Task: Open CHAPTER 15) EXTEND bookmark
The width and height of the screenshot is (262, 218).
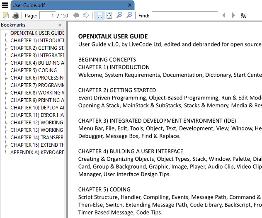Action: click(37, 145)
